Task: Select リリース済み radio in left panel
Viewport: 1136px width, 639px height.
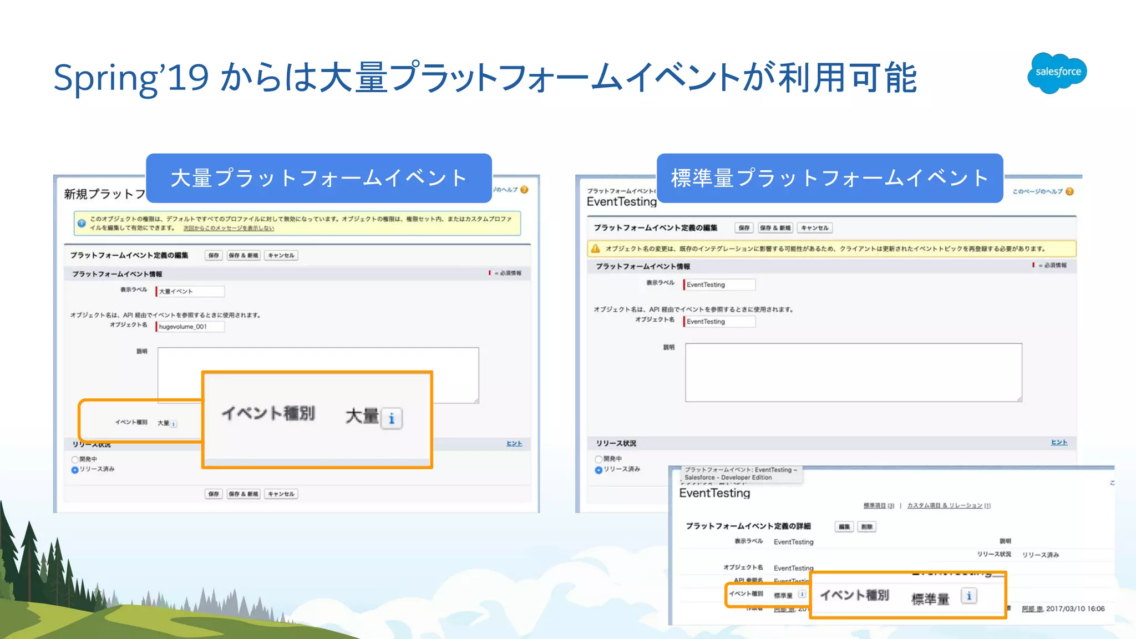Action: pos(75,470)
